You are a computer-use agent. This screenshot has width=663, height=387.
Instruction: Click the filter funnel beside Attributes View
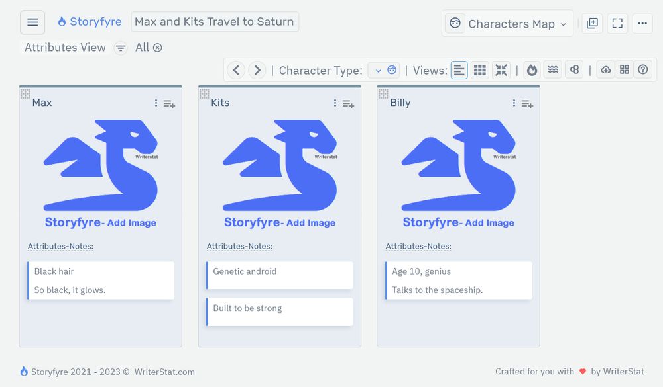pos(120,48)
